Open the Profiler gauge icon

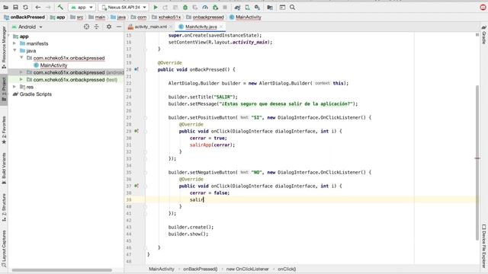pyautogui.click(x=205, y=7)
